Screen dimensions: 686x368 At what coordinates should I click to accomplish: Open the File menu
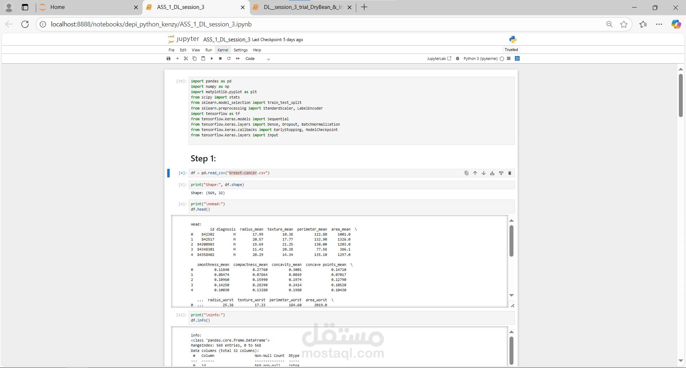(171, 50)
